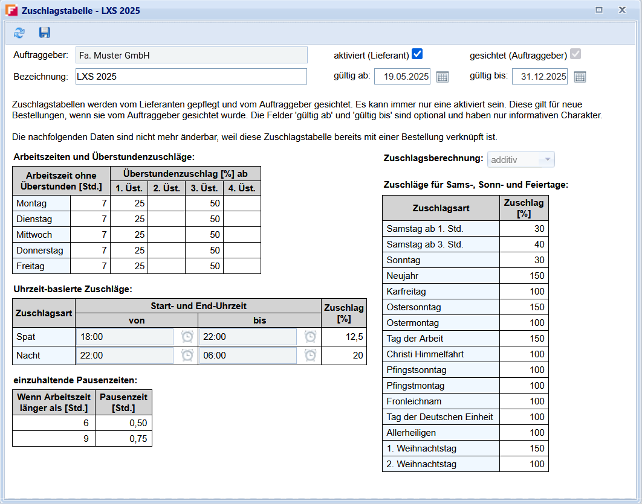
Task: Click the clock icon for Spät end time
Action: [310, 337]
